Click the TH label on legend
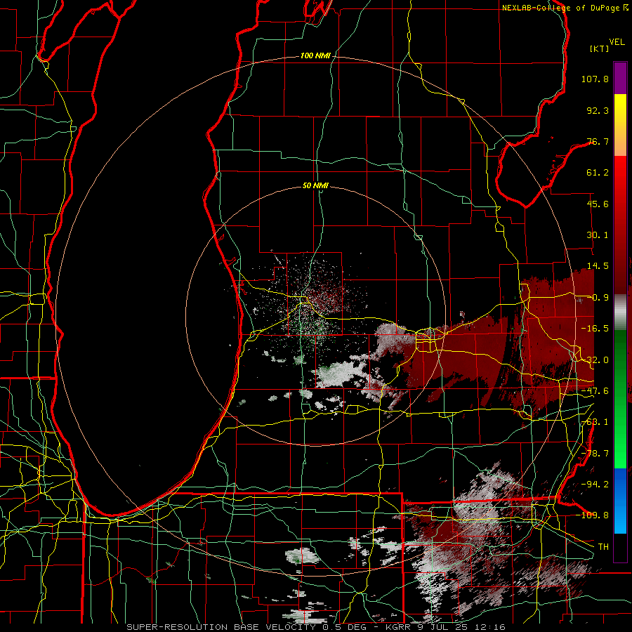632x632 pixels. [x=603, y=547]
